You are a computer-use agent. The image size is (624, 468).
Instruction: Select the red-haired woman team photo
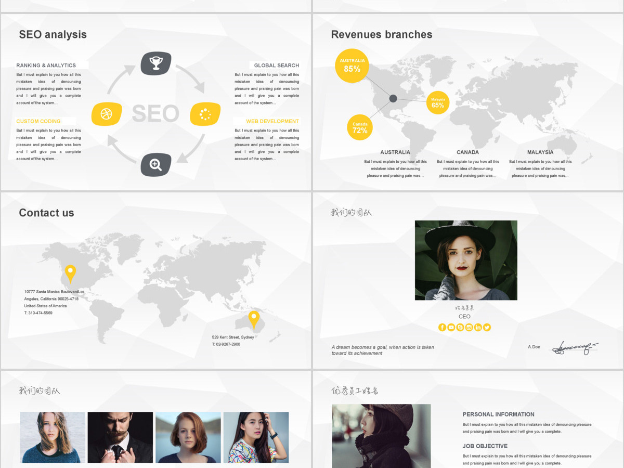[x=188, y=437]
